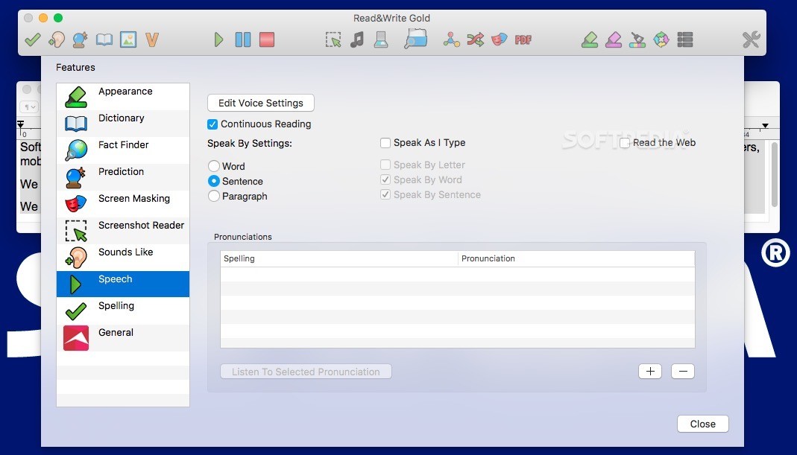Choose the Paragraph radio button
The width and height of the screenshot is (797, 455).
pyautogui.click(x=213, y=196)
